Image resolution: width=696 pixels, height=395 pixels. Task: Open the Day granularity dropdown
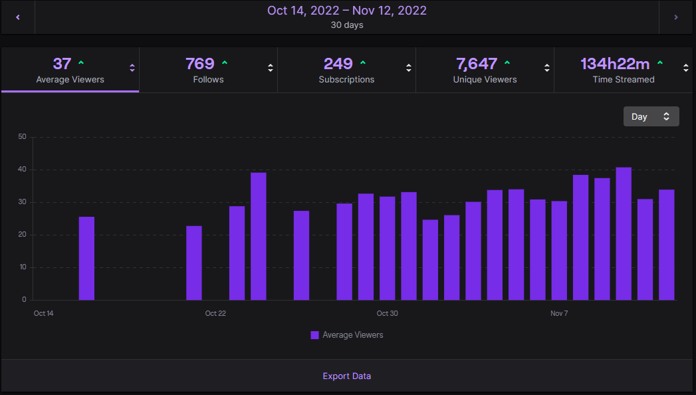(x=651, y=116)
